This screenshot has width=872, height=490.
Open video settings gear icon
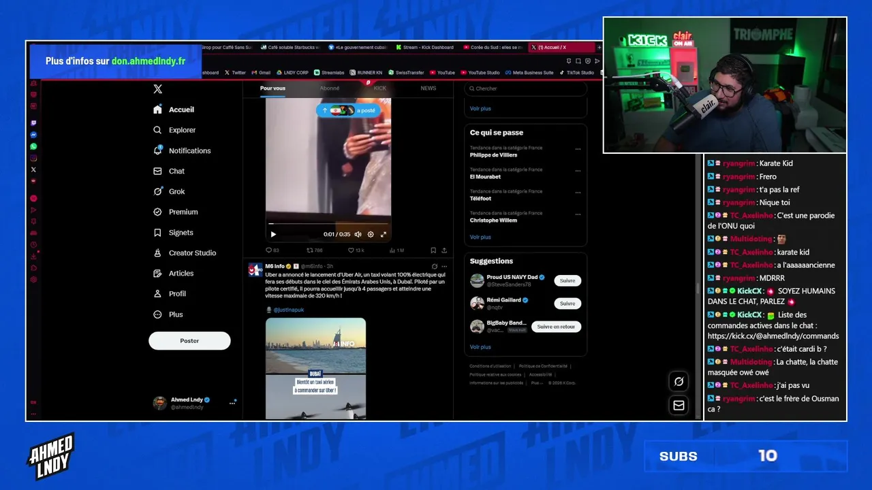(371, 234)
